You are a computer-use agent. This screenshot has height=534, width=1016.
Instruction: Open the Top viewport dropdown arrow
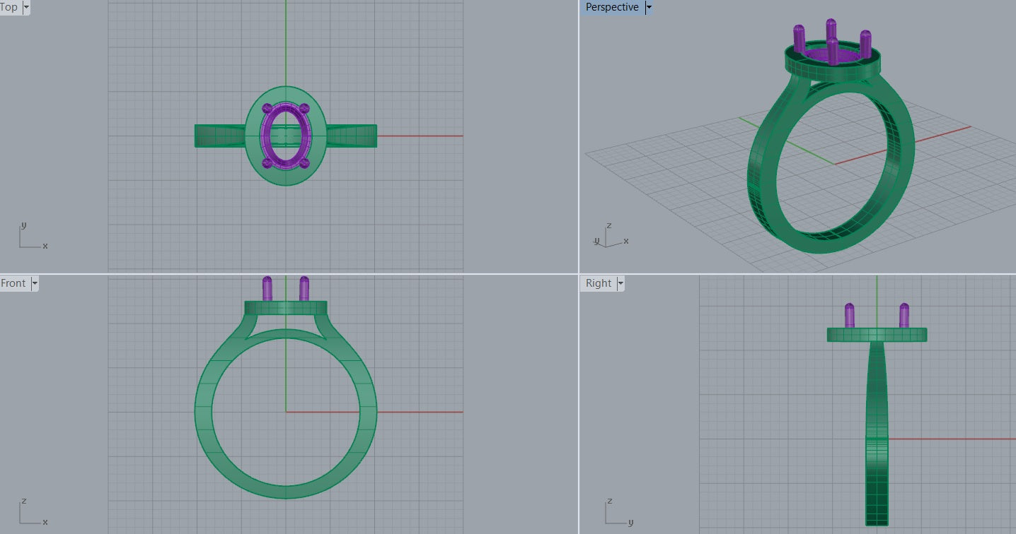pos(26,8)
